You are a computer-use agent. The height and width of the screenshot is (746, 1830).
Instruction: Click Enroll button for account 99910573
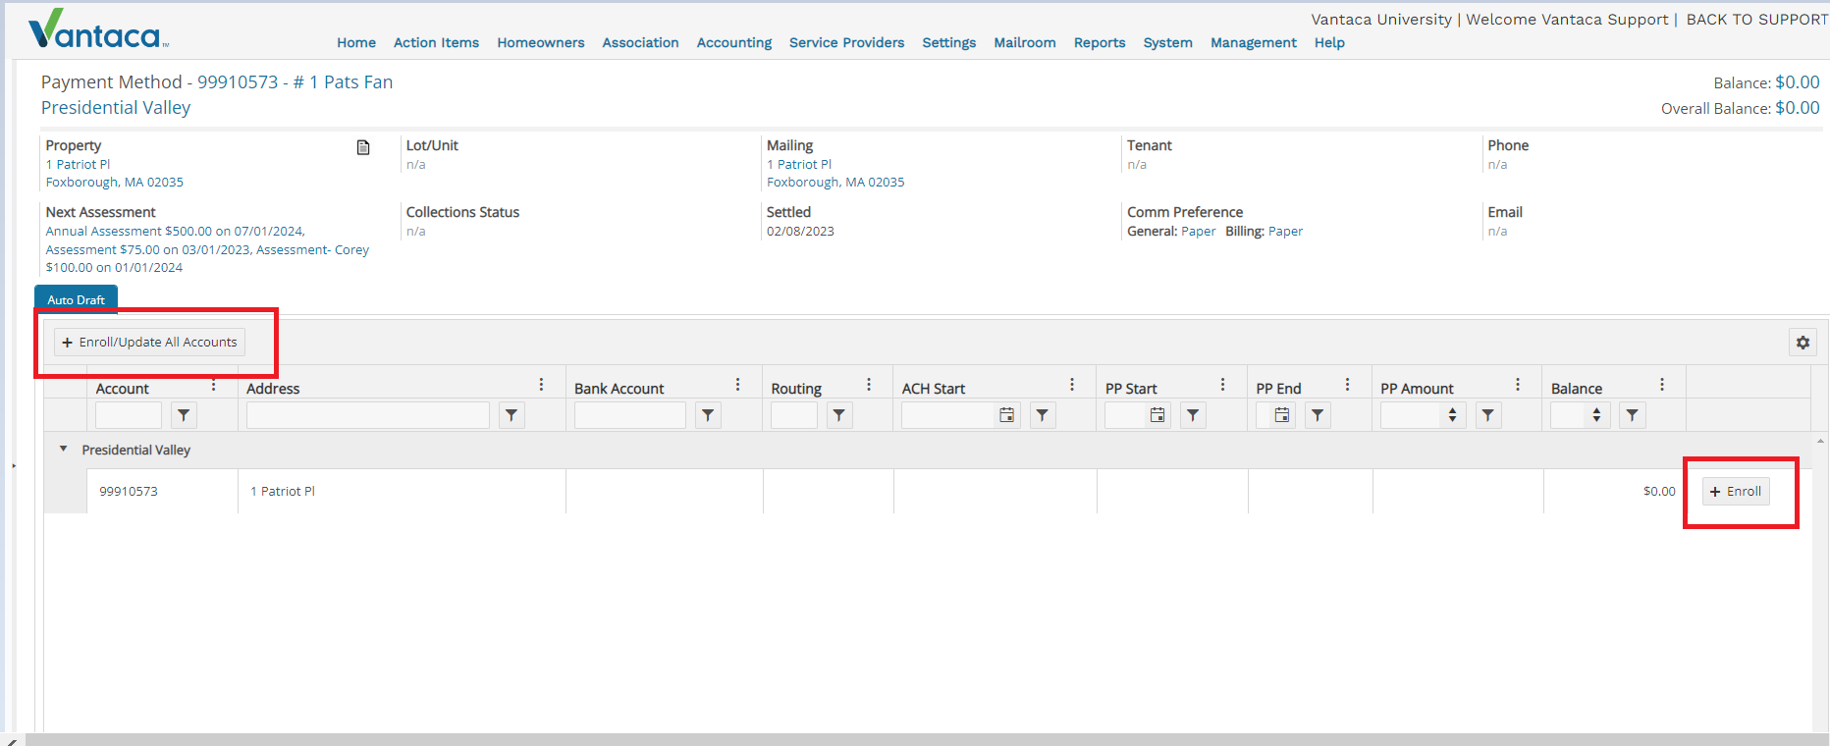[x=1736, y=492]
